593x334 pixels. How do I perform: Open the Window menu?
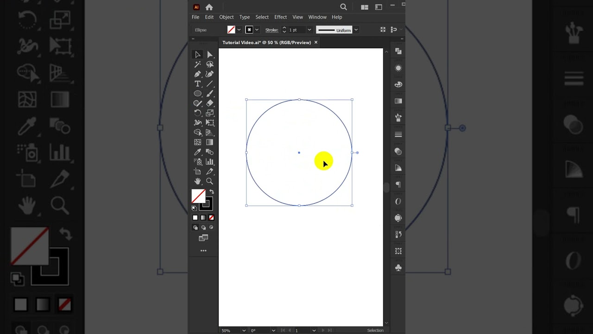pos(317,17)
